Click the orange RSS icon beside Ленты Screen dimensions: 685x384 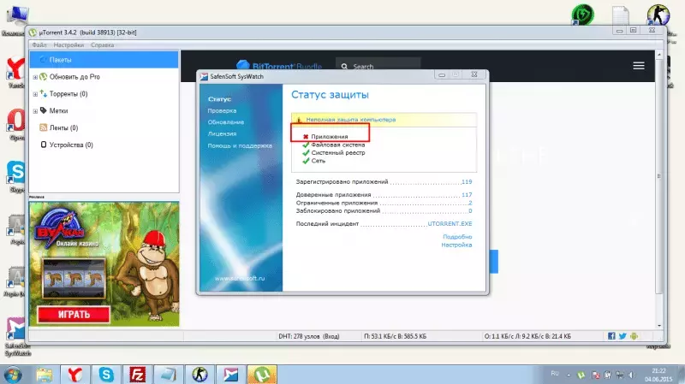44,127
